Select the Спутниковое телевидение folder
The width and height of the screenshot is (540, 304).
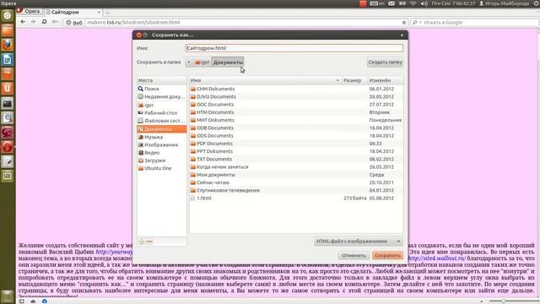(x=296, y=190)
